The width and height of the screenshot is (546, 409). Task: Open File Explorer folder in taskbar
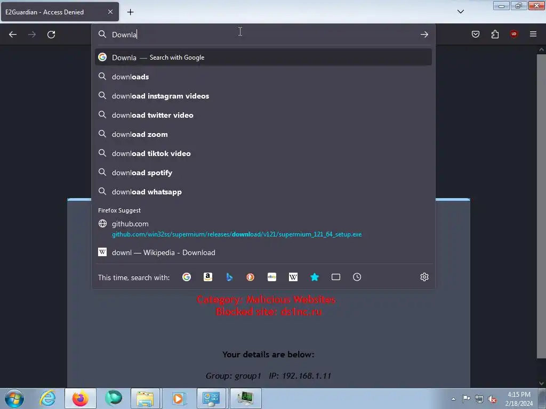tap(145, 398)
